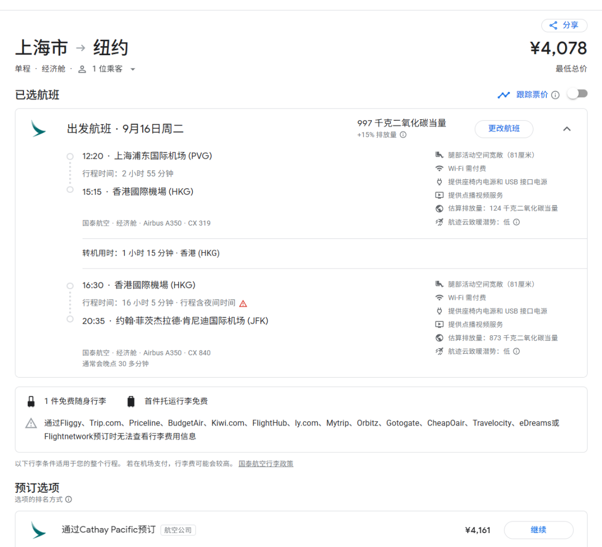Screen dimensions: 602x547
Task: Click red overnight warning triangle icon
Action: [x=243, y=304]
